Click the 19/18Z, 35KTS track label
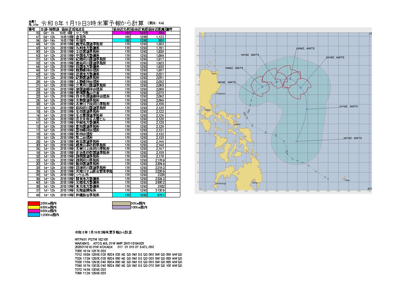The width and height of the screenshot is (394, 287). [250, 55]
